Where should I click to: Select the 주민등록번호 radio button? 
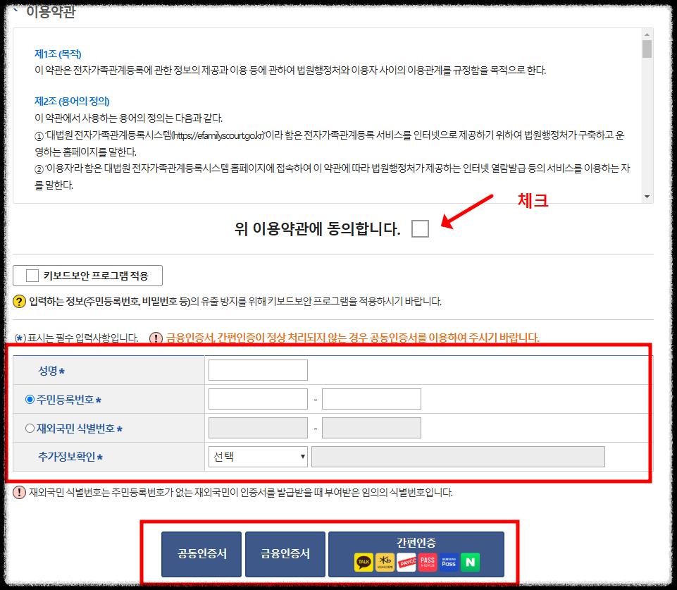pyautogui.click(x=30, y=400)
